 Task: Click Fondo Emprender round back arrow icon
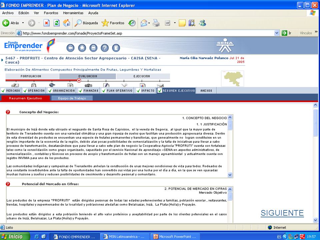click(x=70, y=48)
